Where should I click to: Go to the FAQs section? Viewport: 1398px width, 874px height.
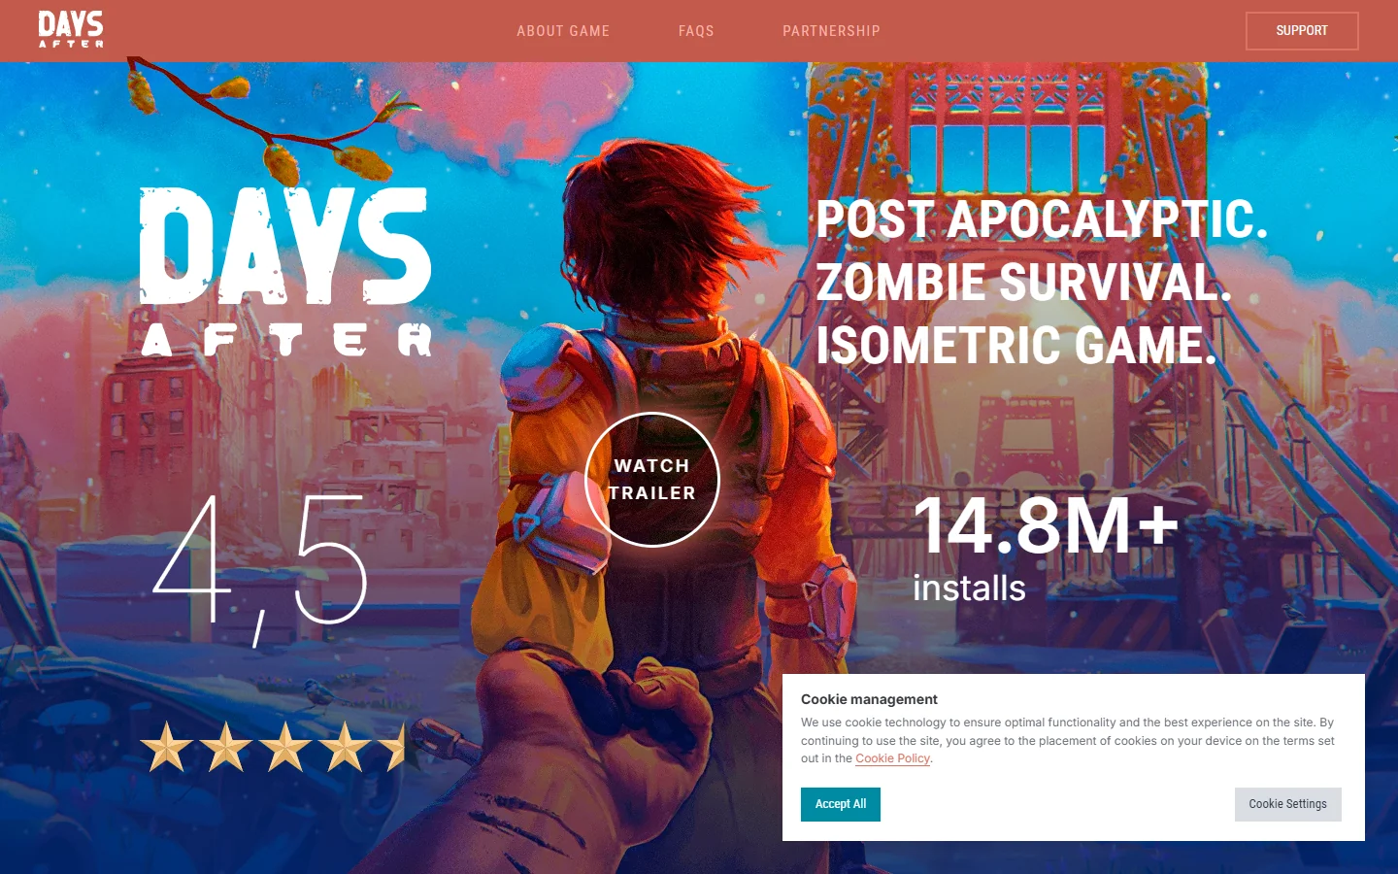click(696, 31)
